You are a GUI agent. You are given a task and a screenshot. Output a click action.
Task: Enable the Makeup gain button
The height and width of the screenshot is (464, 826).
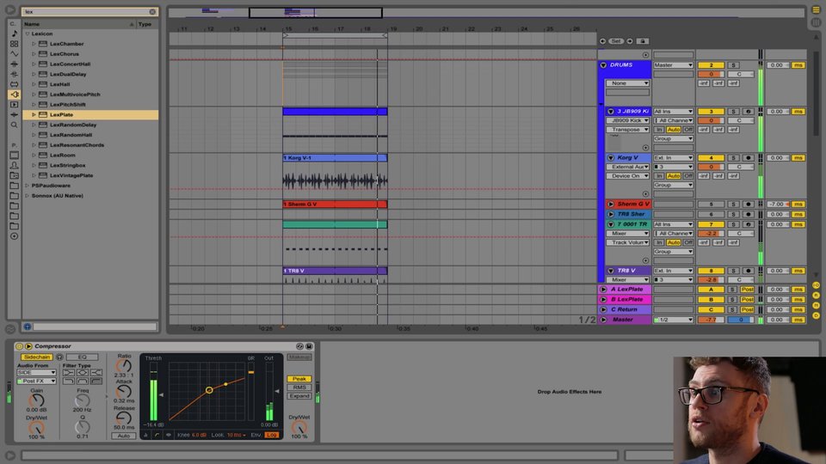click(299, 357)
